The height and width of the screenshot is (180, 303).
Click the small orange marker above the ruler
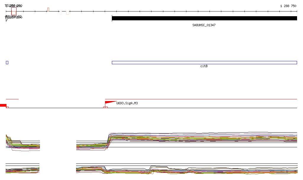(48, 10)
